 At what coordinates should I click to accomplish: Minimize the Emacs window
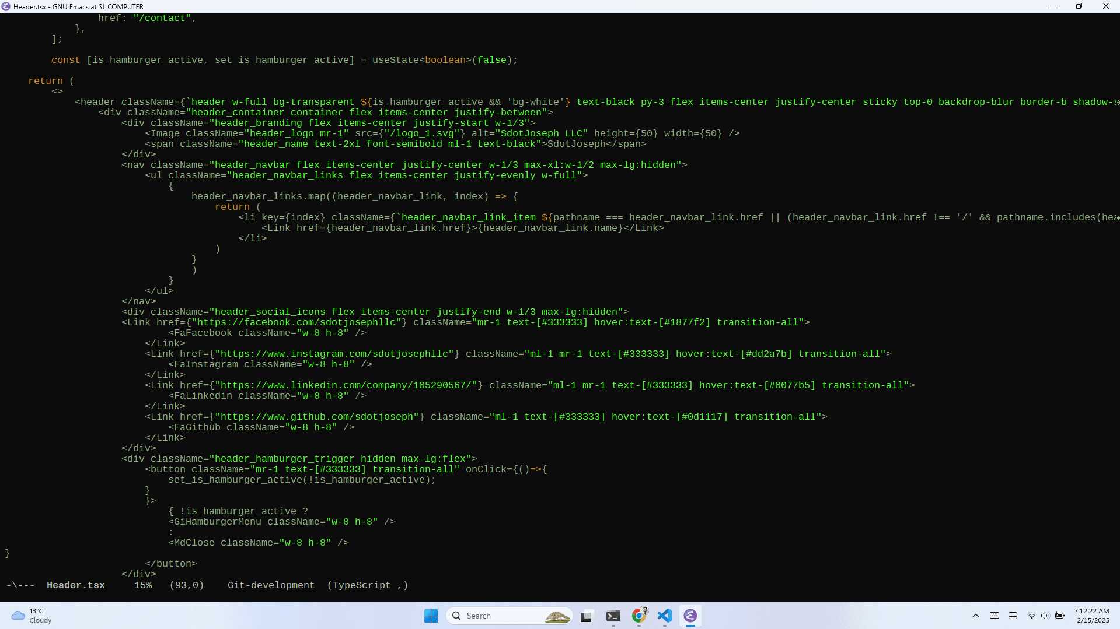coord(1053,6)
